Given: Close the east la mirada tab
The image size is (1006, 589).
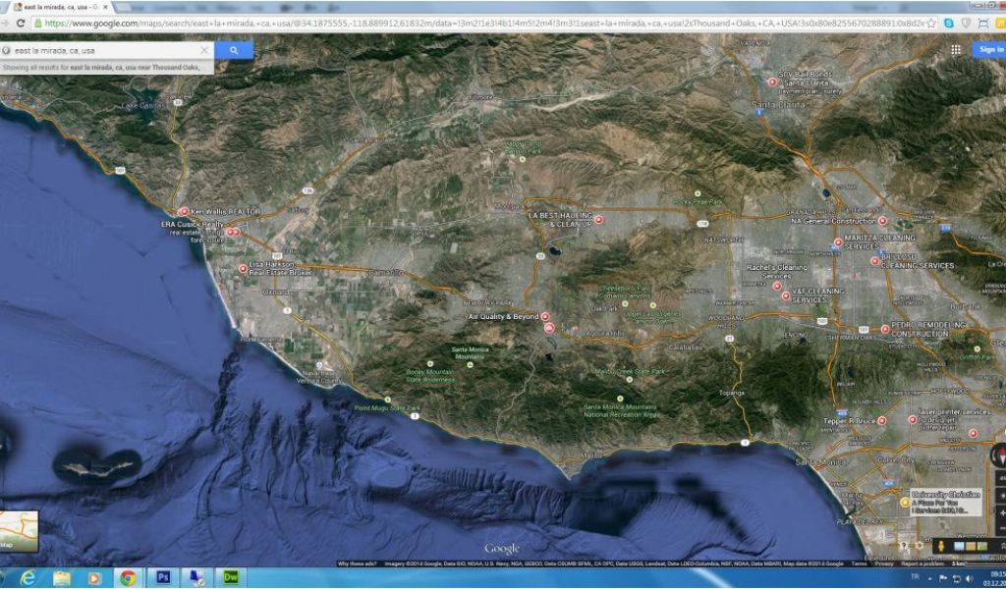Looking at the screenshot, I should 106,7.
